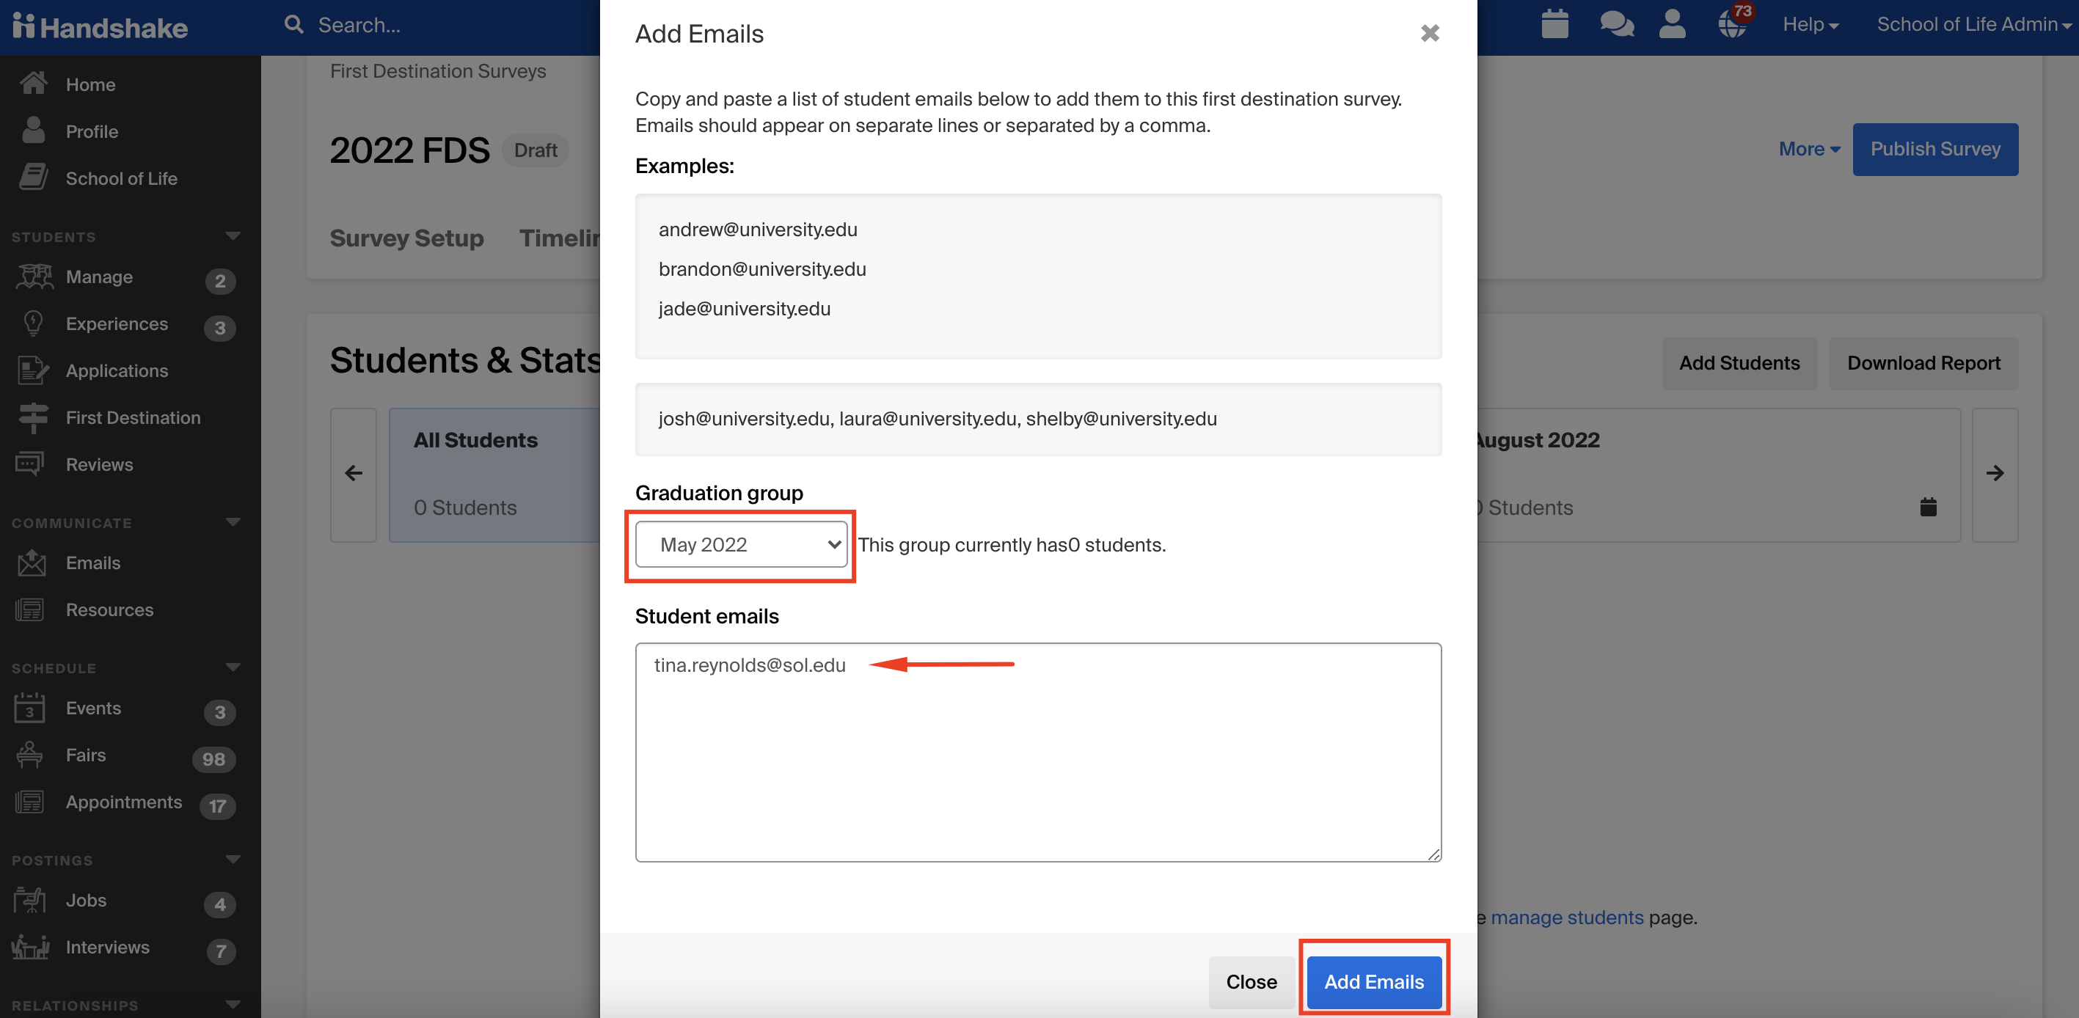Click the right arrow of graduation groups
Viewport: 2079px width, 1018px height.
pyautogui.click(x=1994, y=475)
